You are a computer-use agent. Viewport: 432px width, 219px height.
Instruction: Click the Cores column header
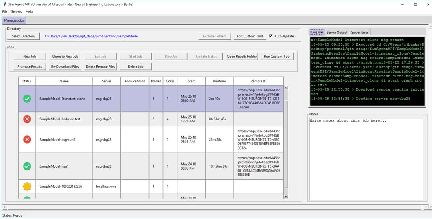point(170,81)
